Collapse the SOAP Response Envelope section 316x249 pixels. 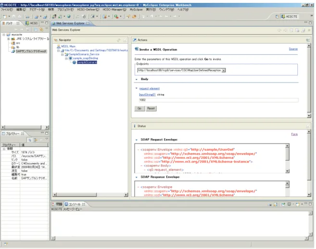click(x=137, y=177)
